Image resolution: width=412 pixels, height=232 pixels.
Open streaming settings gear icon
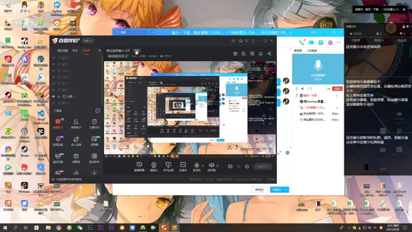[x=247, y=167]
